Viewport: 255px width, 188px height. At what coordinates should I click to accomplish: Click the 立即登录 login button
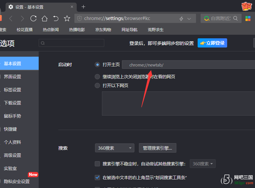[x=212, y=43]
